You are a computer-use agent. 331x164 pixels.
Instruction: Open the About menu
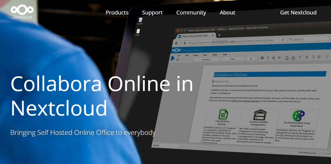(227, 13)
